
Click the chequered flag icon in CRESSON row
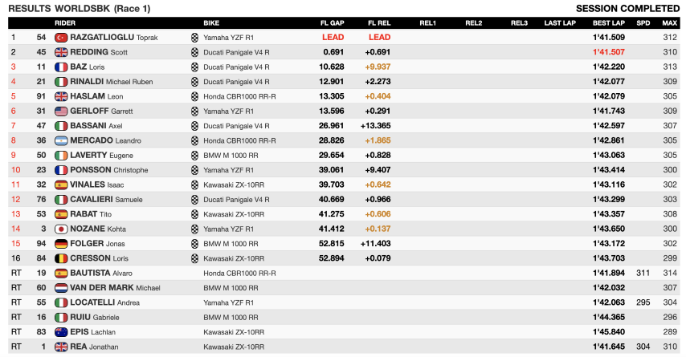194,258
